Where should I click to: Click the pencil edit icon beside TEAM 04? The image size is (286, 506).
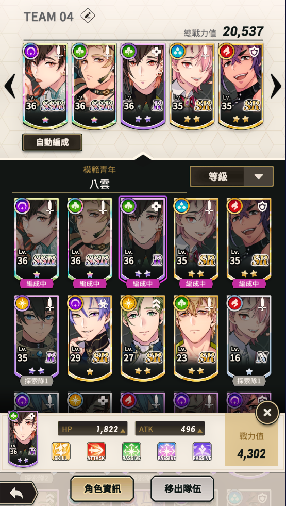[88, 16]
